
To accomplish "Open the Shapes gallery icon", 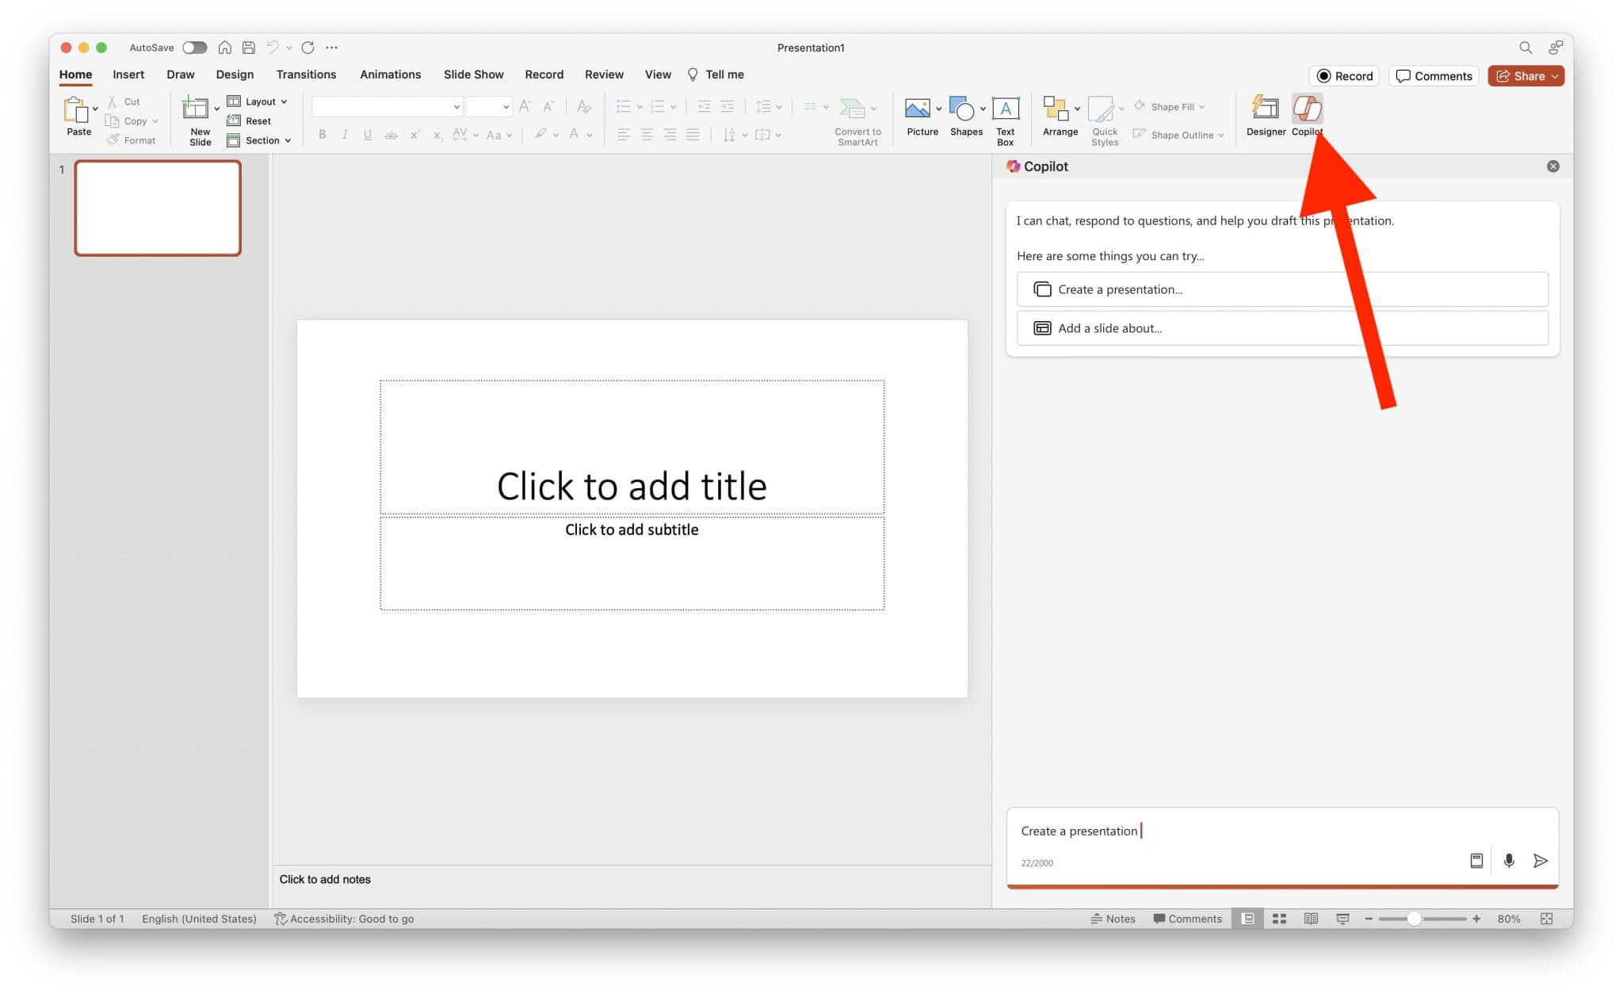I will 964,109.
